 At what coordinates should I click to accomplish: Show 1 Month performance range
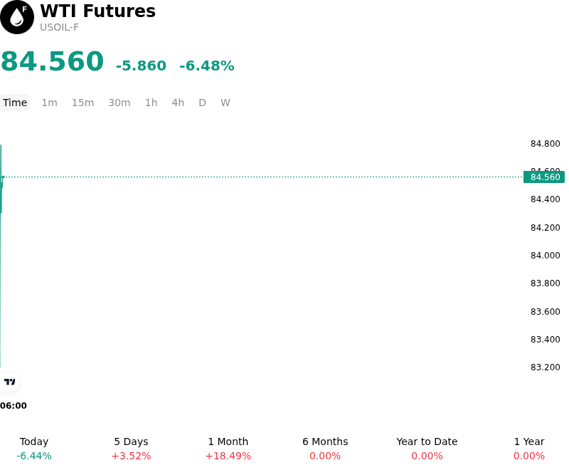(228, 449)
